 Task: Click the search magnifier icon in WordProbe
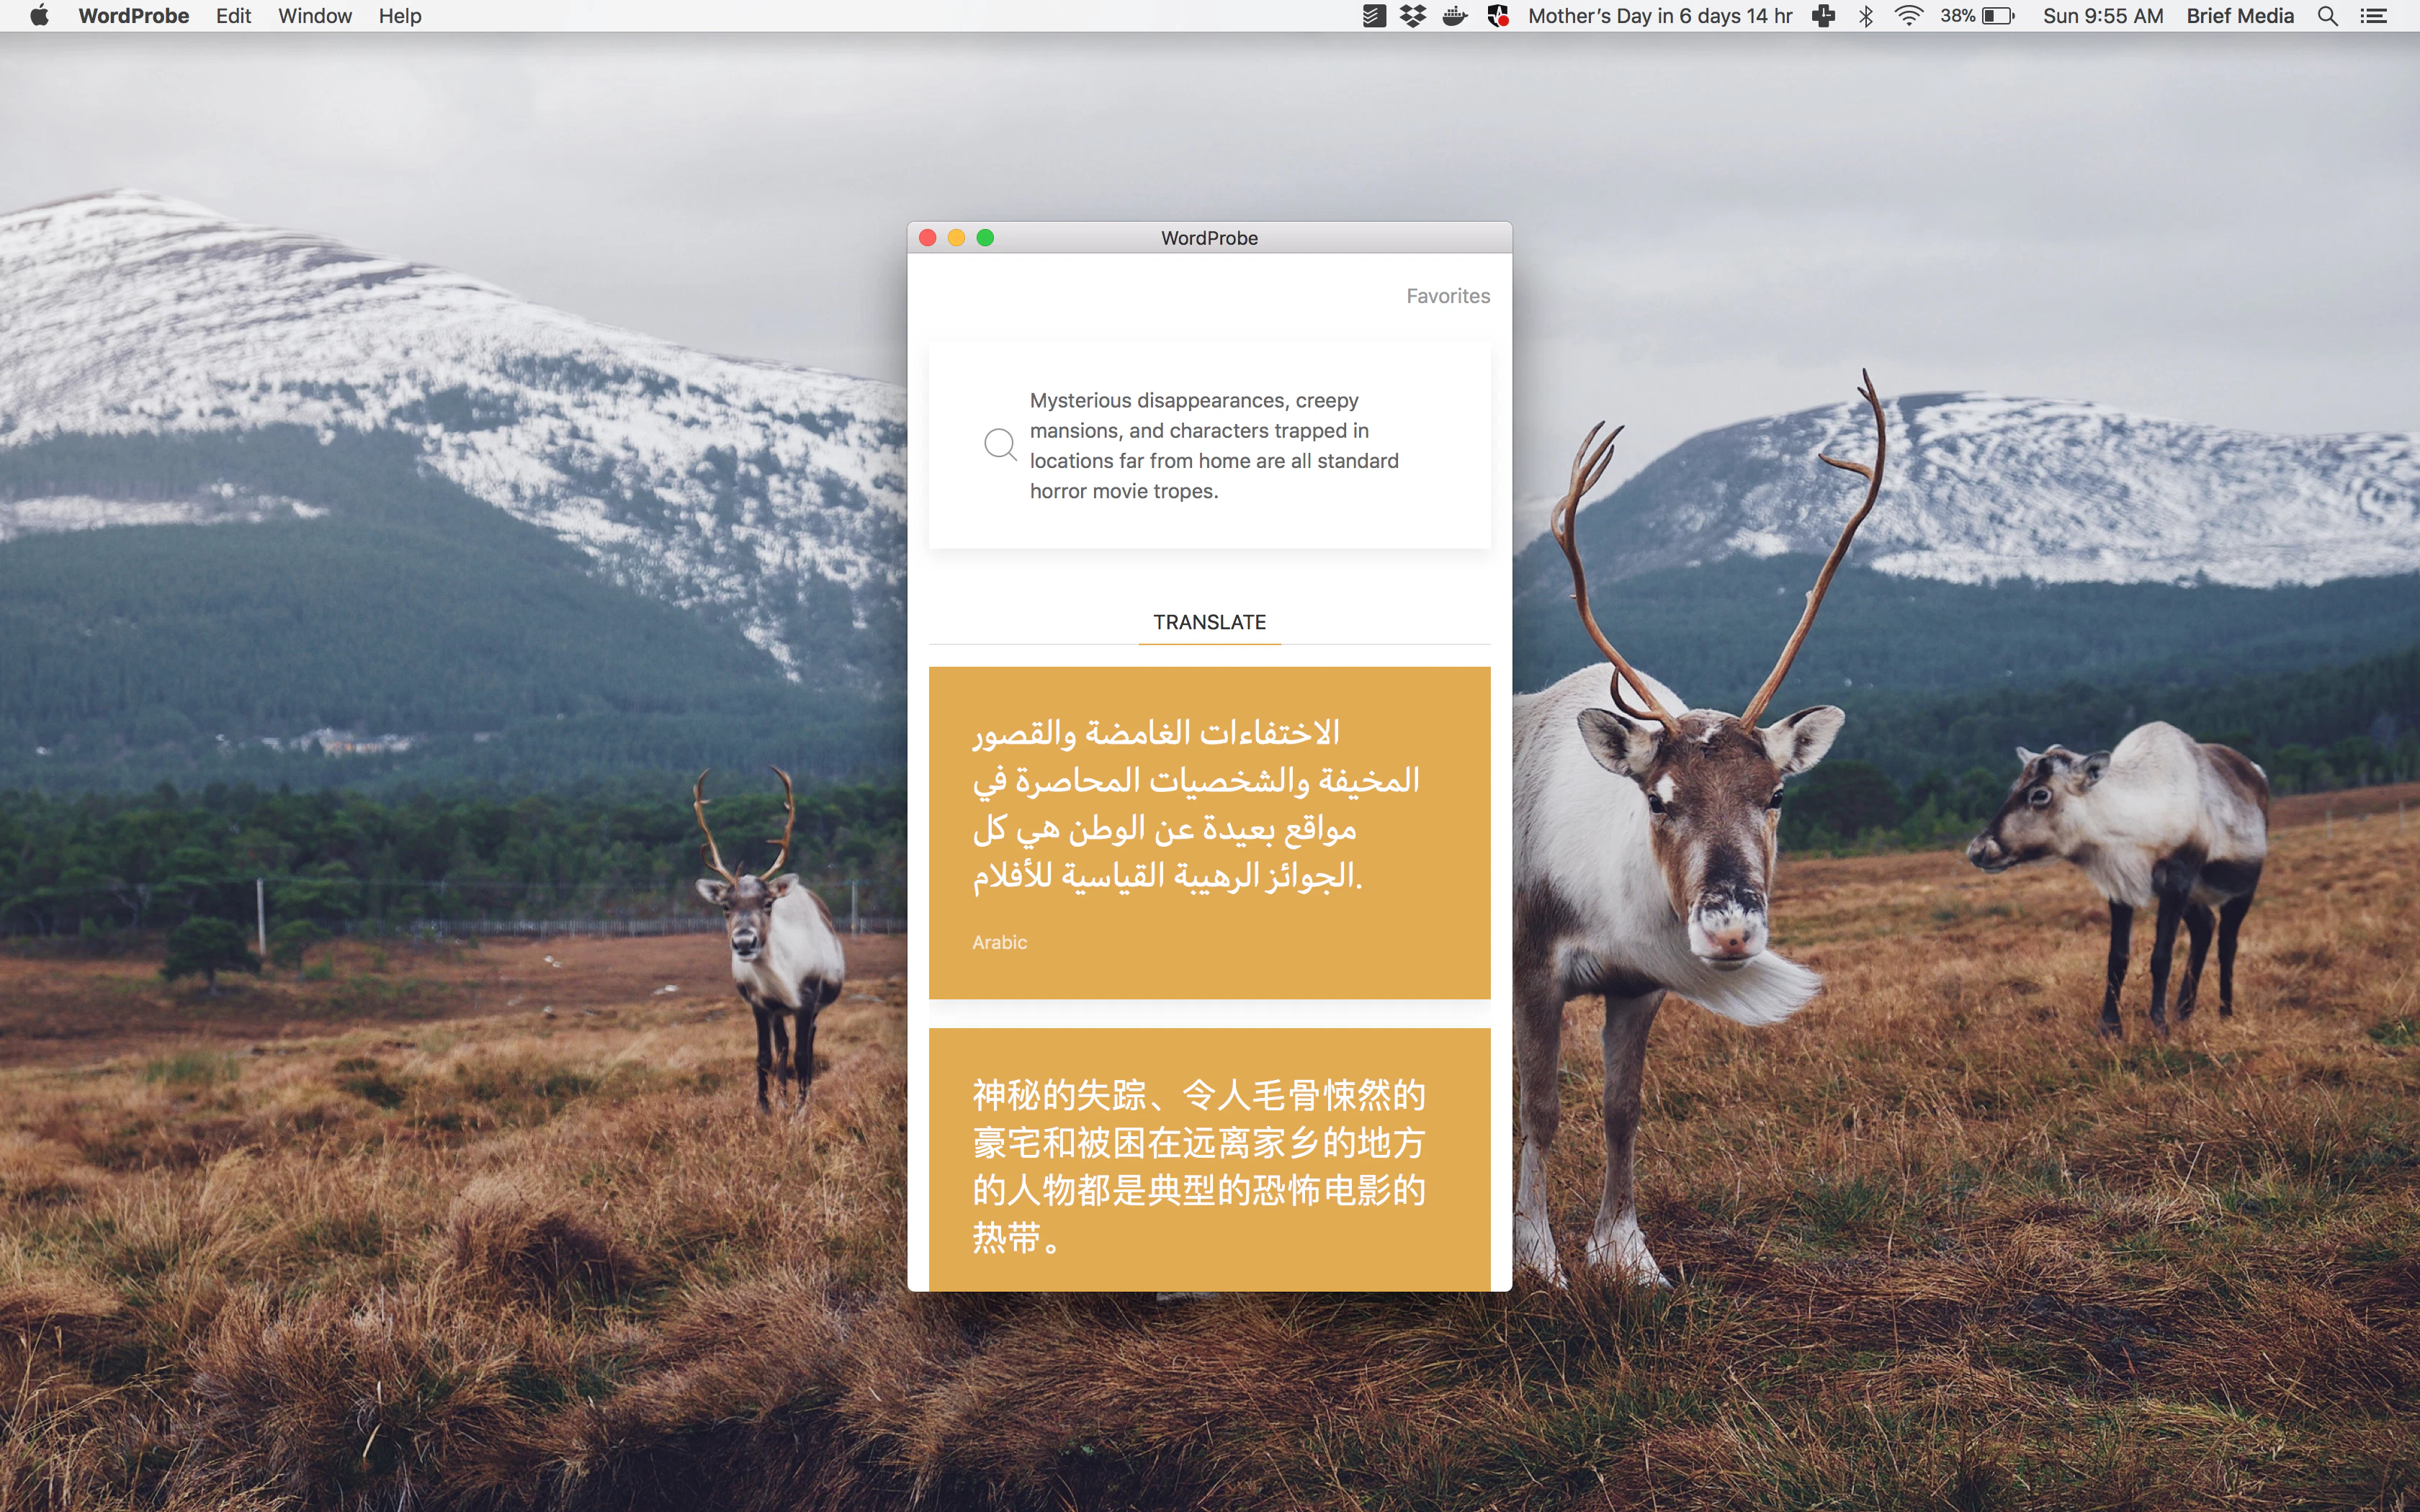(999, 444)
